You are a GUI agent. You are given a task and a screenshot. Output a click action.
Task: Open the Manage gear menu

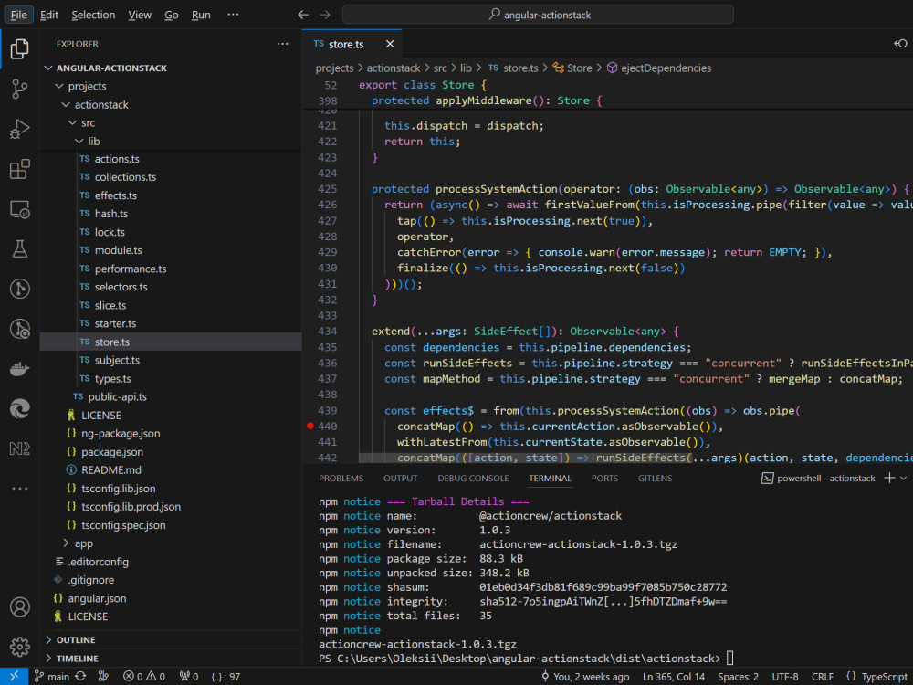[20, 647]
